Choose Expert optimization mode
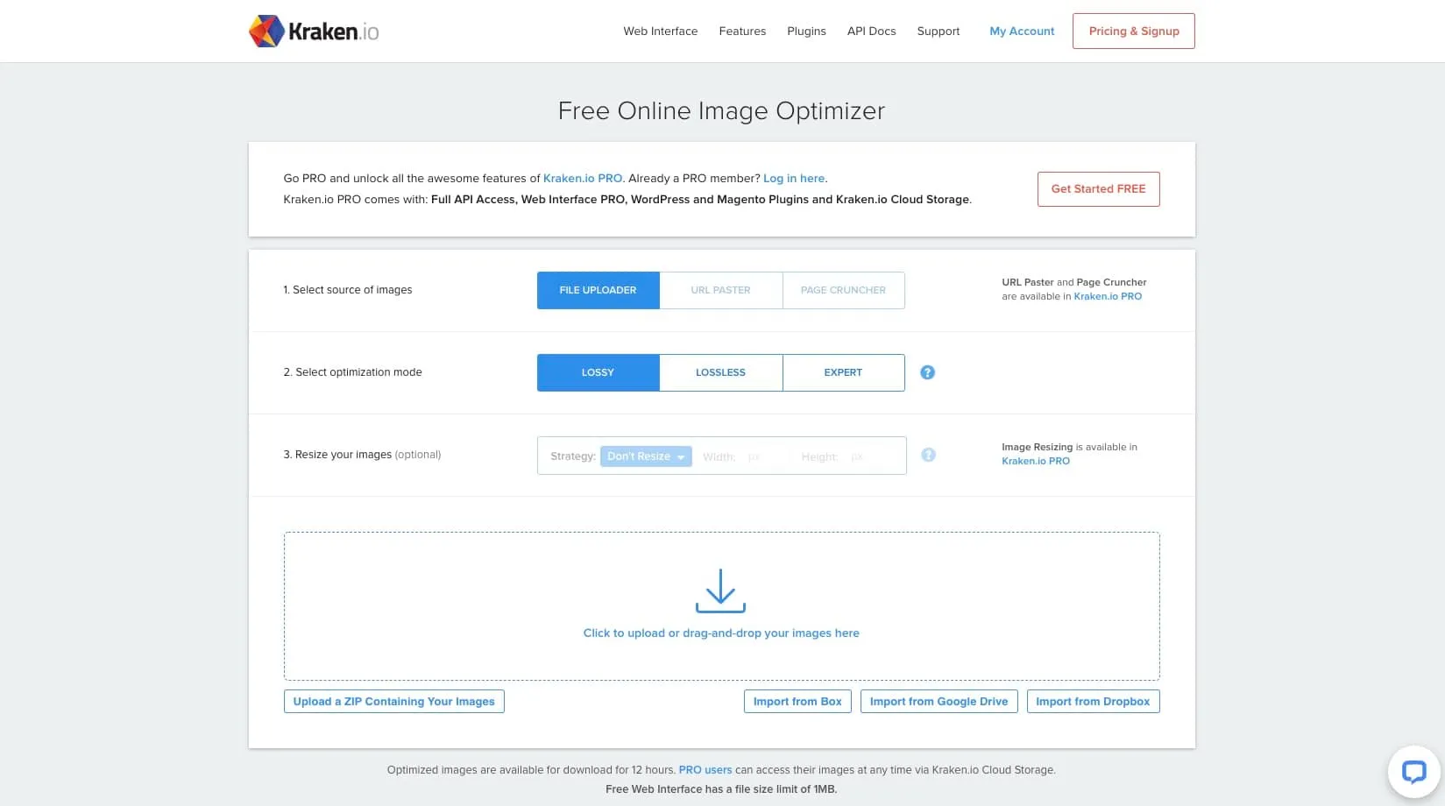This screenshot has height=806, width=1445. [843, 372]
